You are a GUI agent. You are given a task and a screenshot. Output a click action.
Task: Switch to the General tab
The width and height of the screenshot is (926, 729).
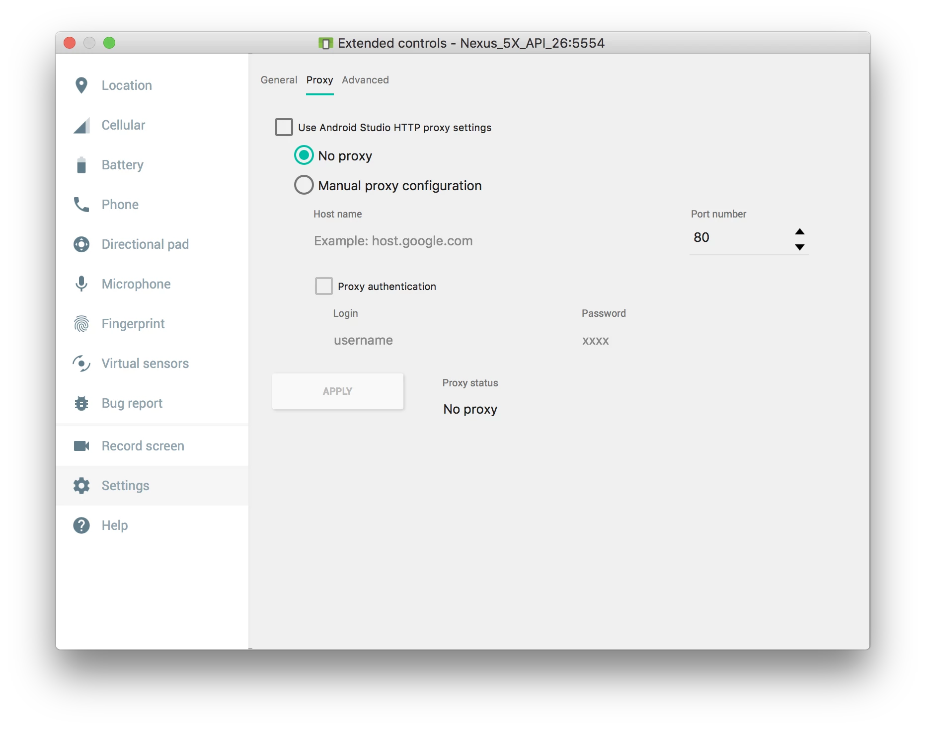tap(279, 80)
